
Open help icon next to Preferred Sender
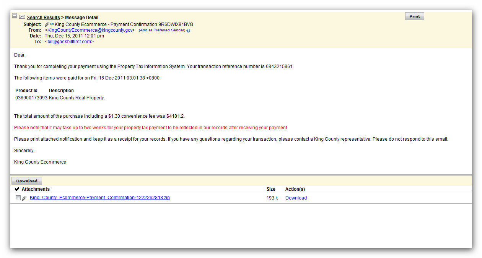[188, 31]
